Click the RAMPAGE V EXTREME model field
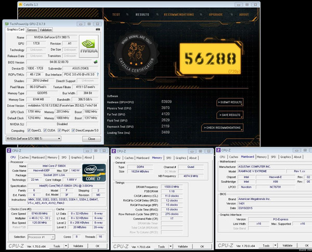The height and width of the screenshot is (252, 312). click(262, 171)
